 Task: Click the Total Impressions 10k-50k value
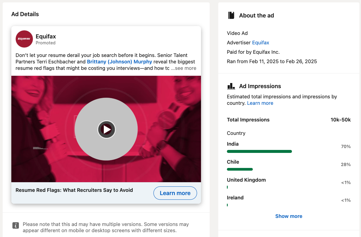340,120
